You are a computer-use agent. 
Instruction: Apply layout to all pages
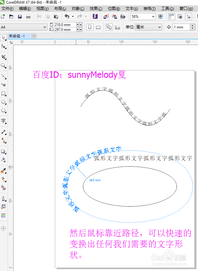tap(109, 27)
